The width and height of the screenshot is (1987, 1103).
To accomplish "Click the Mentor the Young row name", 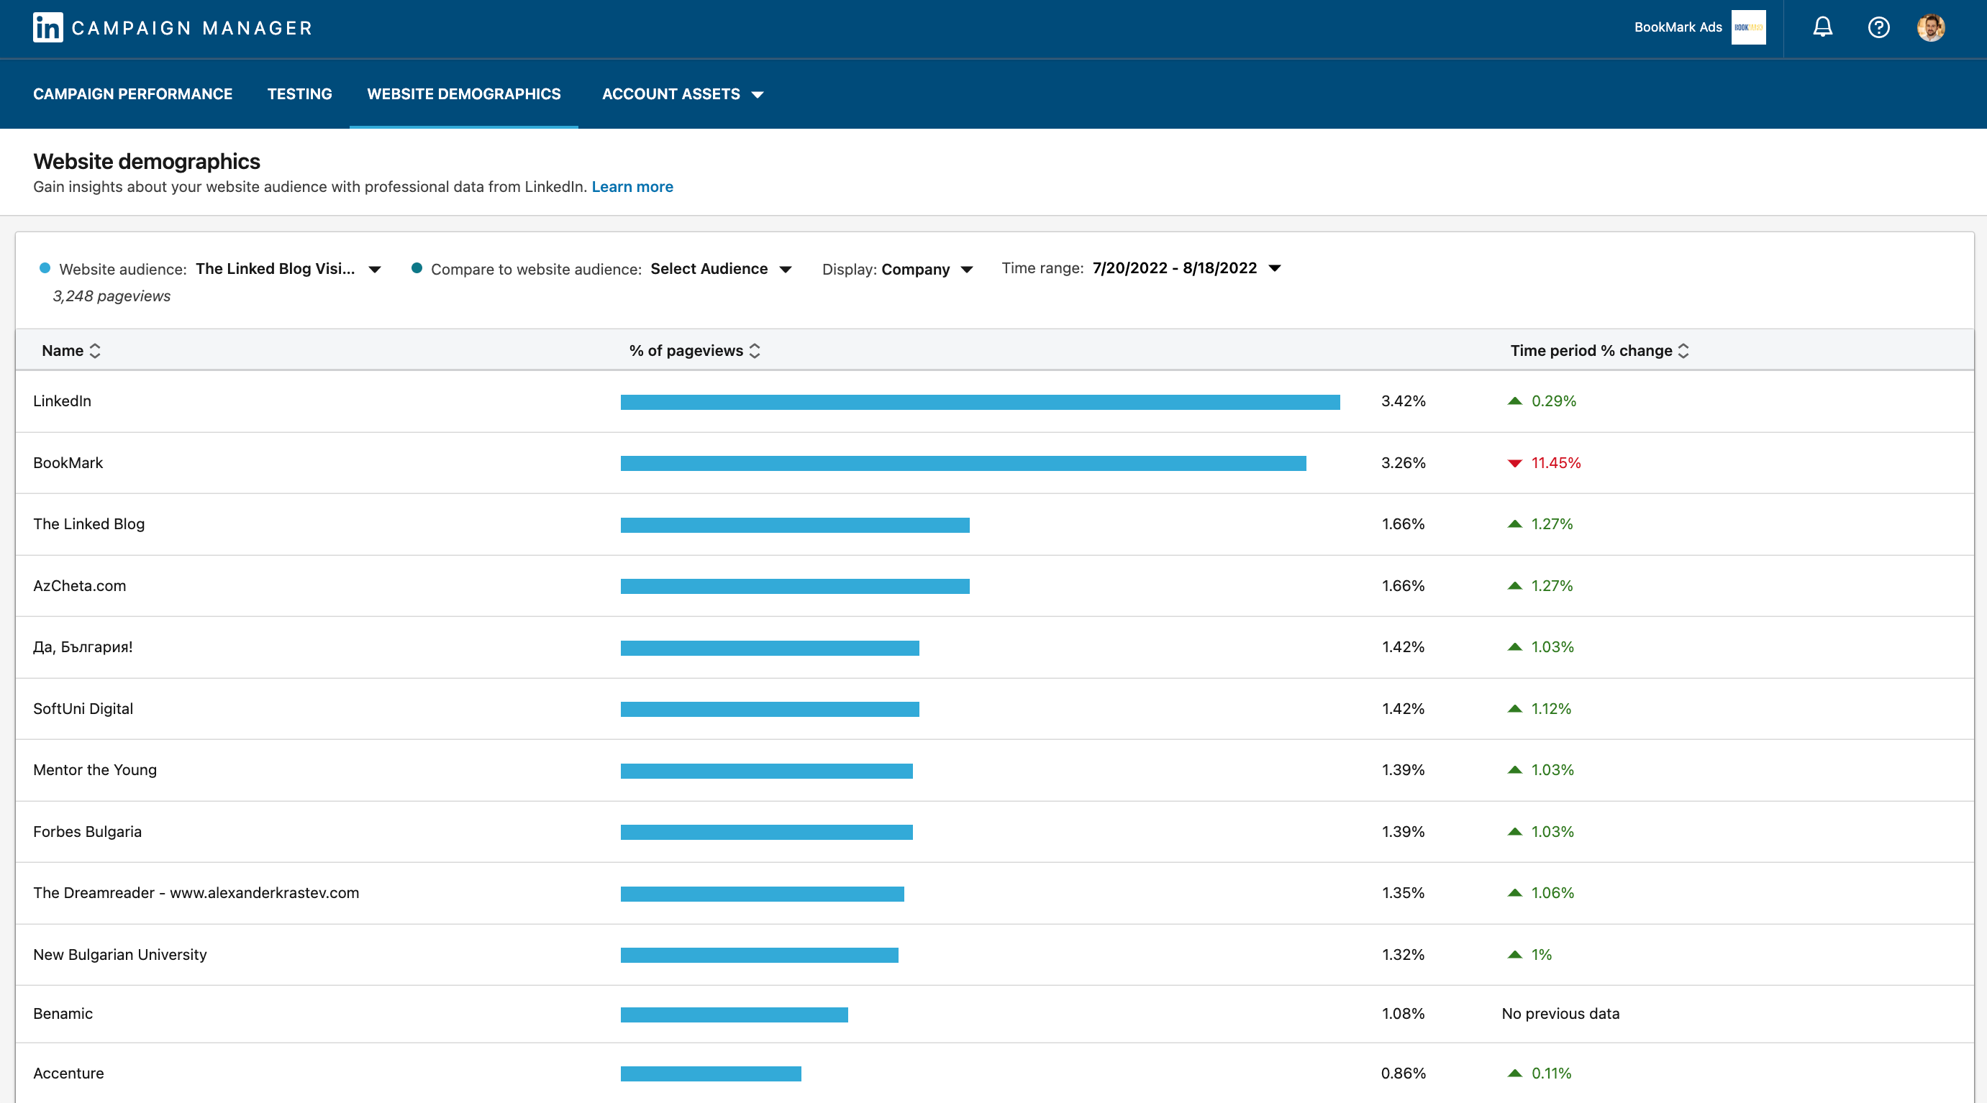I will click(95, 770).
